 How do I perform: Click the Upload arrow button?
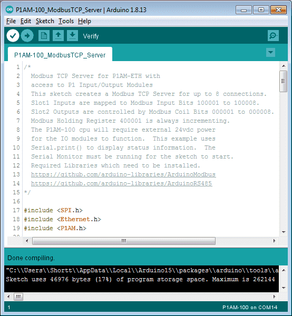click(x=27, y=36)
